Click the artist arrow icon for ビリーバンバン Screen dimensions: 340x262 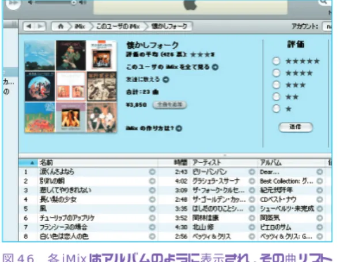pyautogui.click(x=252, y=172)
